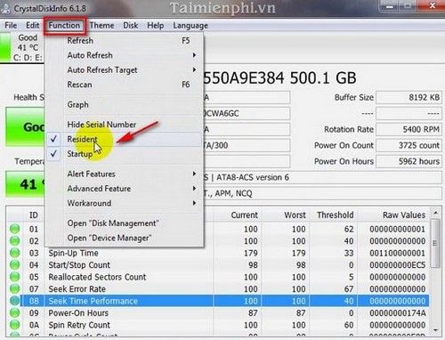This screenshot has height=340, width=445.
Task: Open the Theme menu
Action: coord(101,26)
